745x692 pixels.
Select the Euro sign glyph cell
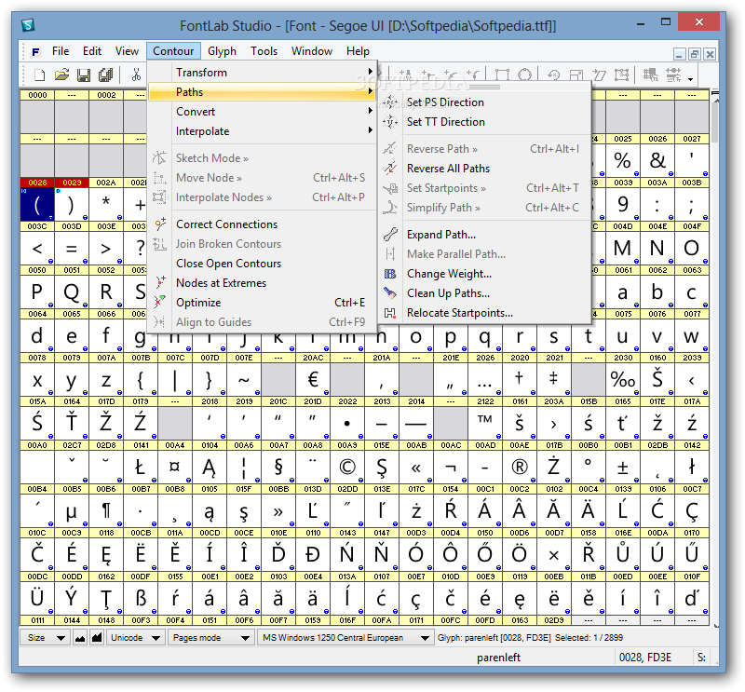(x=313, y=379)
